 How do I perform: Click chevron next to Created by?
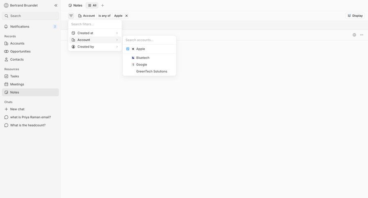click(x=117, y=47)
